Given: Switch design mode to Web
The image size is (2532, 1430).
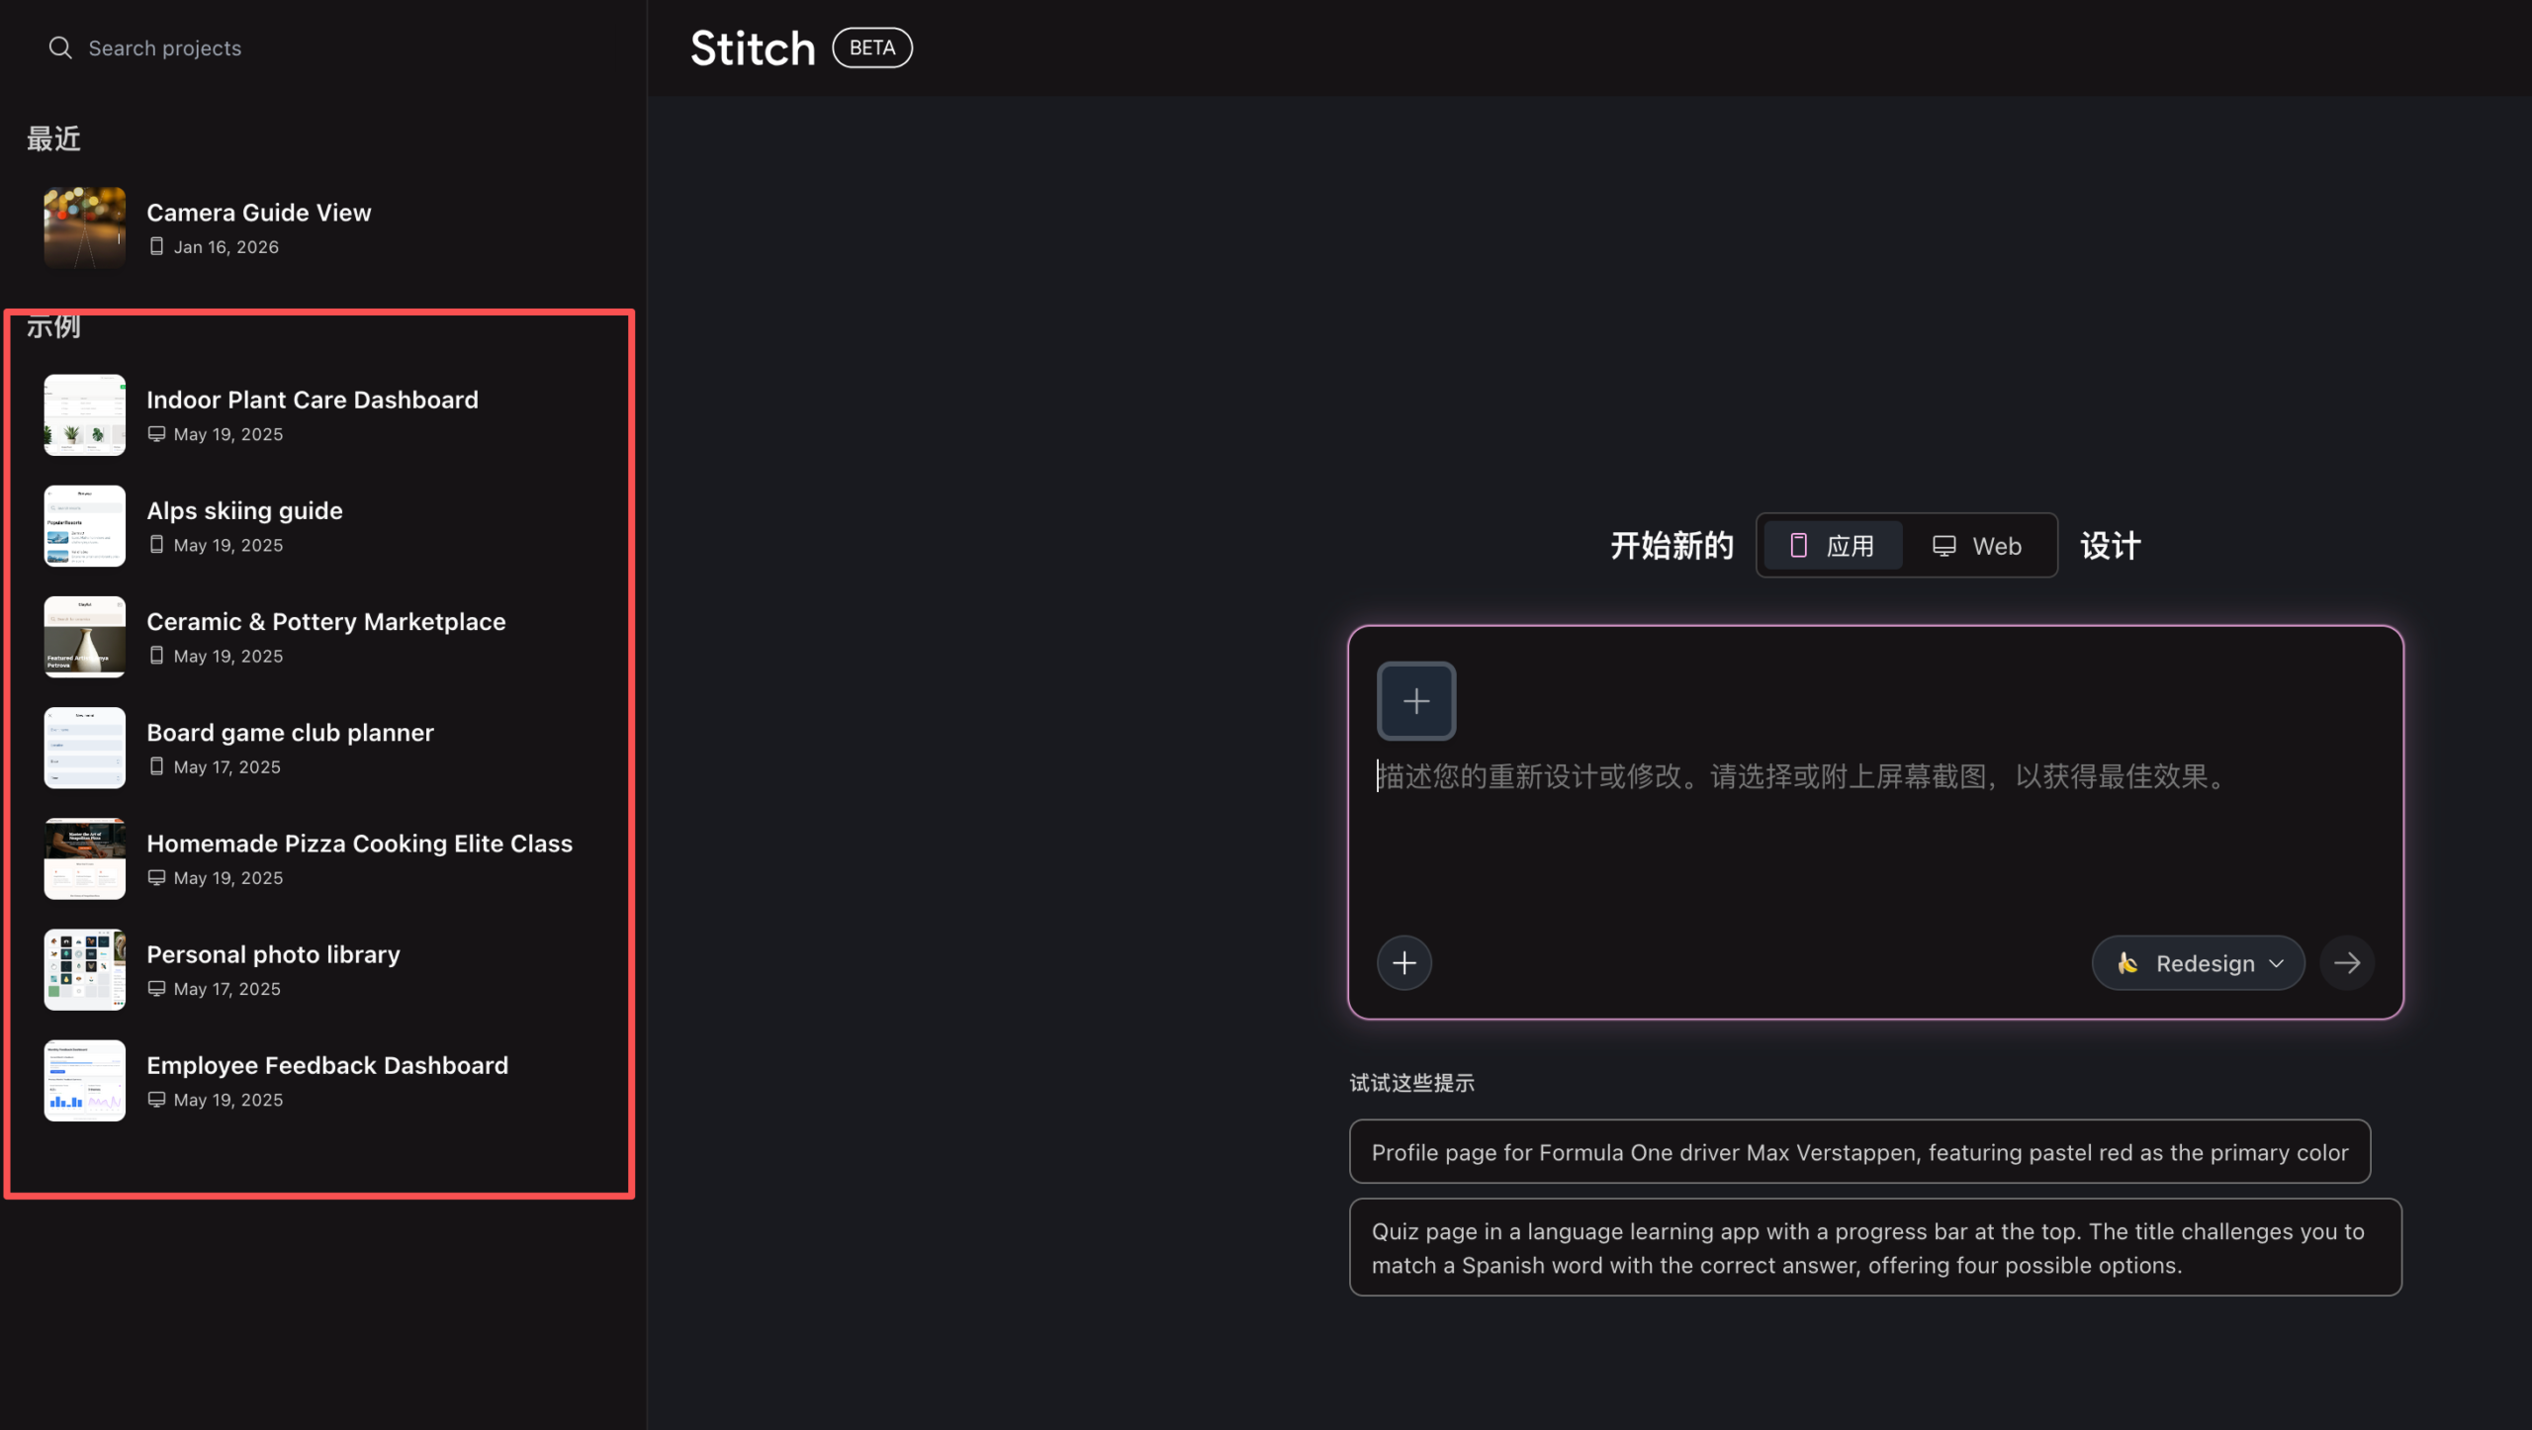Looking at the screenshot, I should (x=1978, y=545).
